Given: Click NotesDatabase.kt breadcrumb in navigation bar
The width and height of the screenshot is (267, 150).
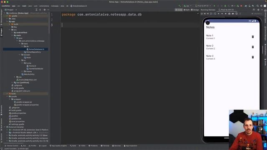Looking at the screenshot, I should (78, 6).
